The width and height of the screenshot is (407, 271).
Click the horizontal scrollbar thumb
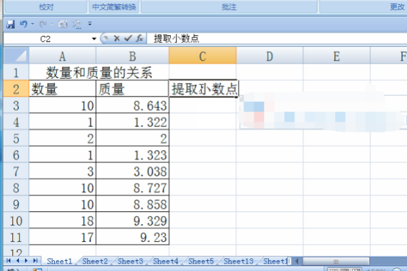tap(336, 261)
